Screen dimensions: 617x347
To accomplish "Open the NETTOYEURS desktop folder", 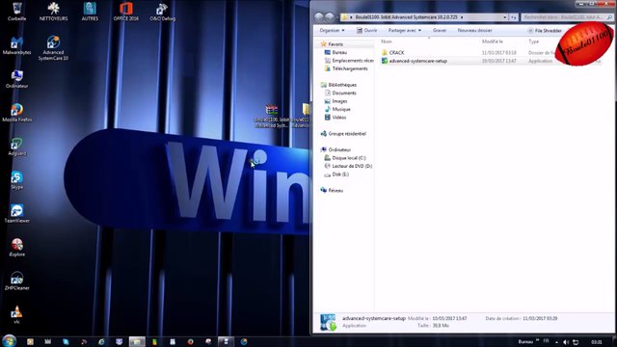I will (x=53, y=11).
